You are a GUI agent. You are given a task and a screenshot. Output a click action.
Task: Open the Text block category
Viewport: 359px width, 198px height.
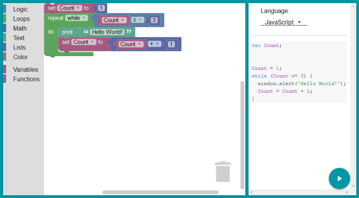19,38
